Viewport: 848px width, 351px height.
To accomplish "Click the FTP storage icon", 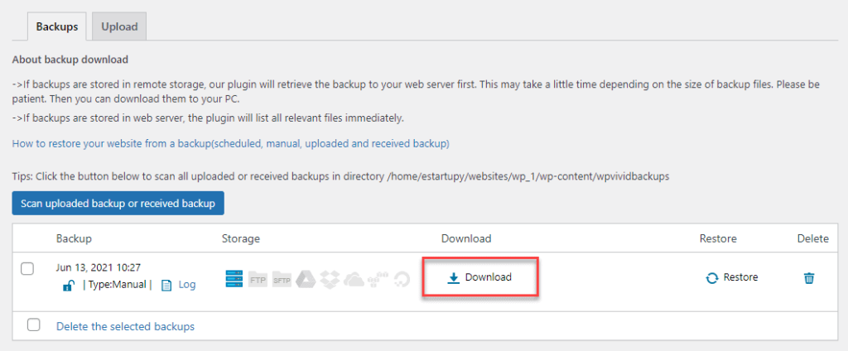I will pos(258,279).
